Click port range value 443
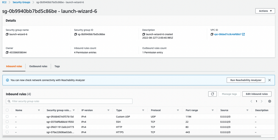 188,132
